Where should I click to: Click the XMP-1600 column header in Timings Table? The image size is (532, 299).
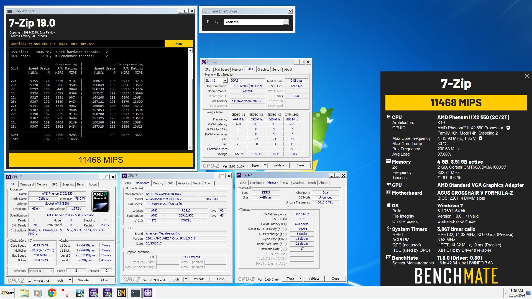[x=292, y=115]
